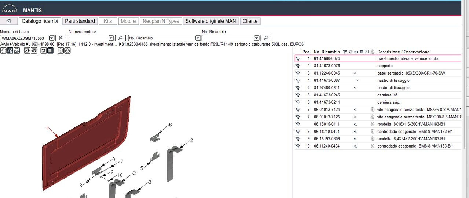Image resolution: width=469 pixels, height=198 pixels.
Task: Open the search-type combo 'No. Ricambio'
Action: point(164,38)
